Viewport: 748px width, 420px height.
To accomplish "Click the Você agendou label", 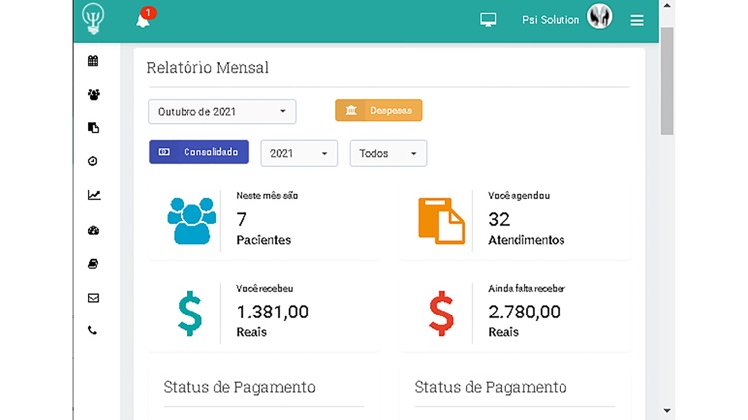I will 519,196.
